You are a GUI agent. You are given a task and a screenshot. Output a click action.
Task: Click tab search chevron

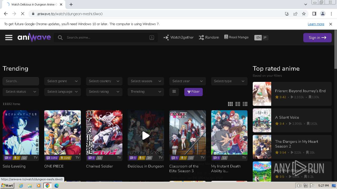(x=305, y=4)
